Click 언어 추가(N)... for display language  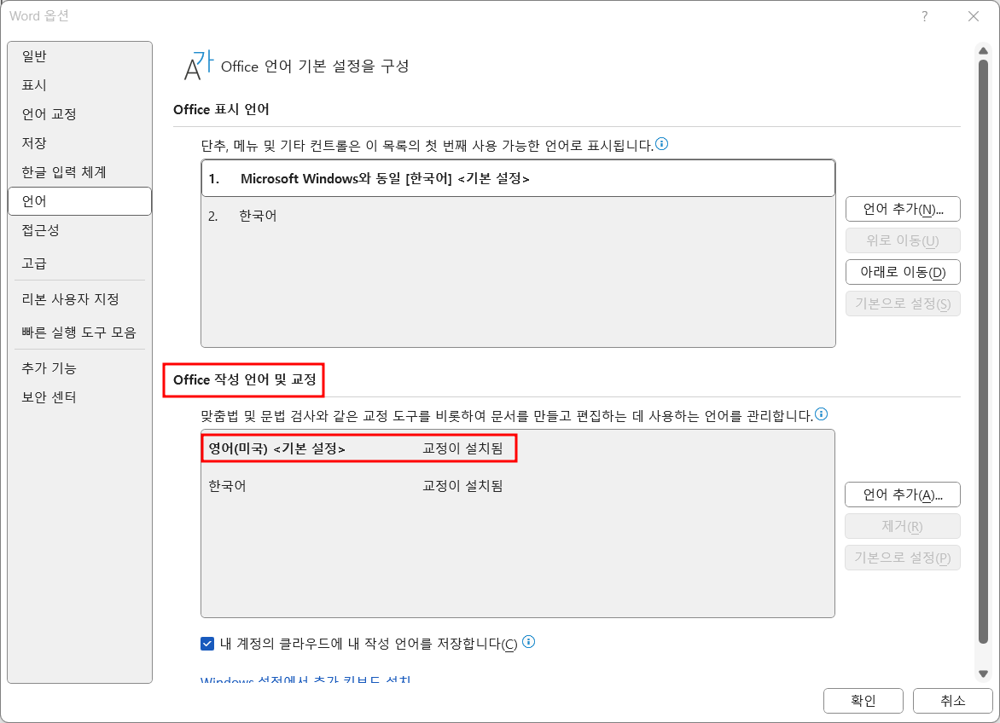(903, 209)
